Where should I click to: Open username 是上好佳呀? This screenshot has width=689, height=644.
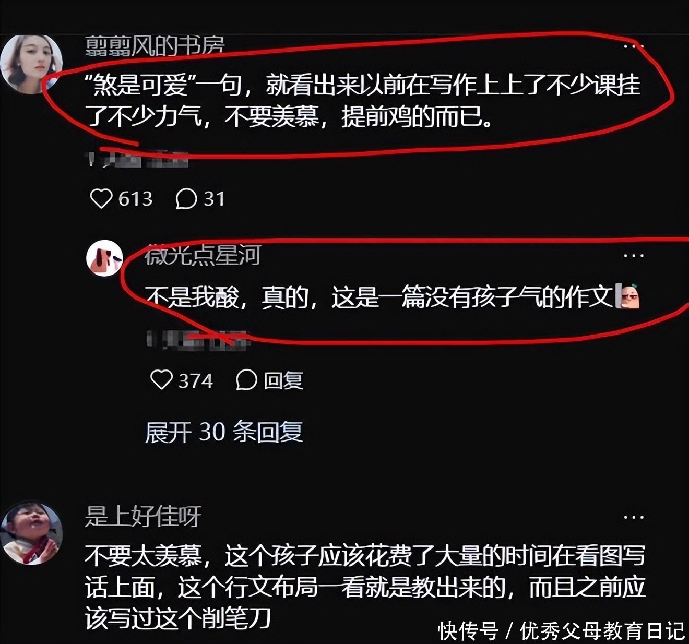point(143,517)
